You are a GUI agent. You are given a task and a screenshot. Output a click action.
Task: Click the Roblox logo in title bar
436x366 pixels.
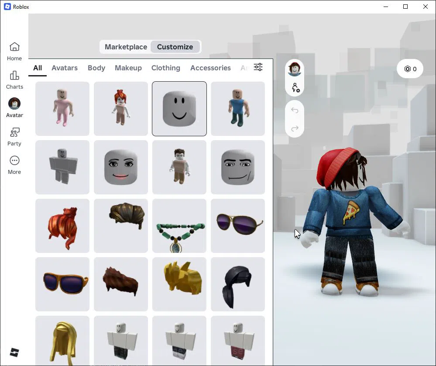(7, 7)
